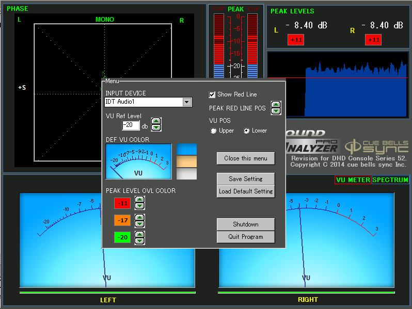The height and width of the screenshot is (309, 412).
Task: Switch to the VU METER view
Action: coord(353,180)
